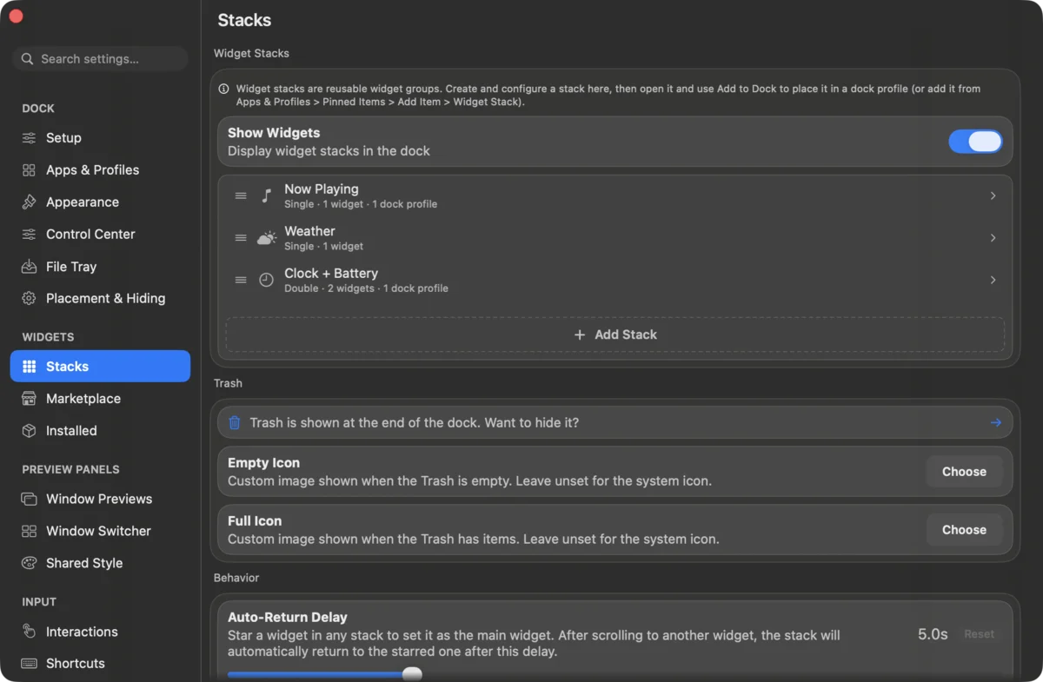Switch to Window Previews settings
This screenshot has height=682, width=1043.
click(100, 499)
